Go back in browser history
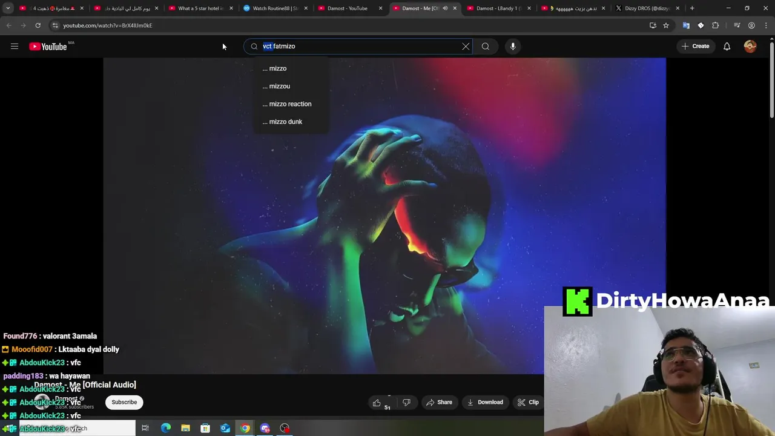The image size is (775, 436). 8,25
